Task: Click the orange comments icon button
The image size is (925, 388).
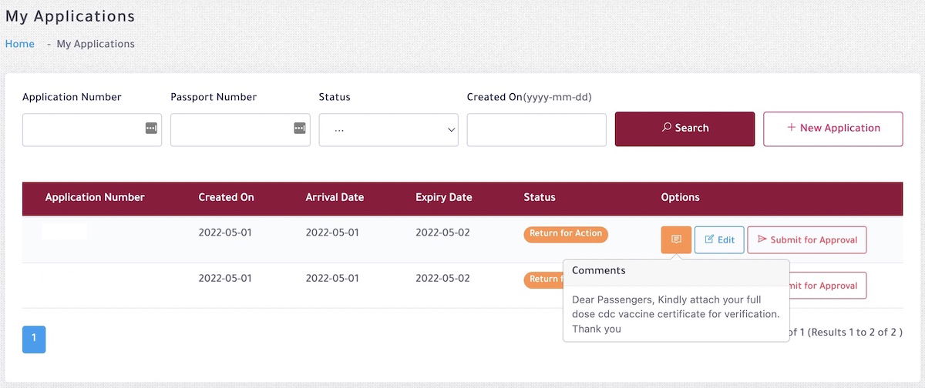Action: click(x=676, y=239)
